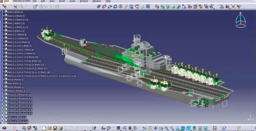Click the Multi Instantiation icon
256x131 pixels.
click(x=211, y=7)
